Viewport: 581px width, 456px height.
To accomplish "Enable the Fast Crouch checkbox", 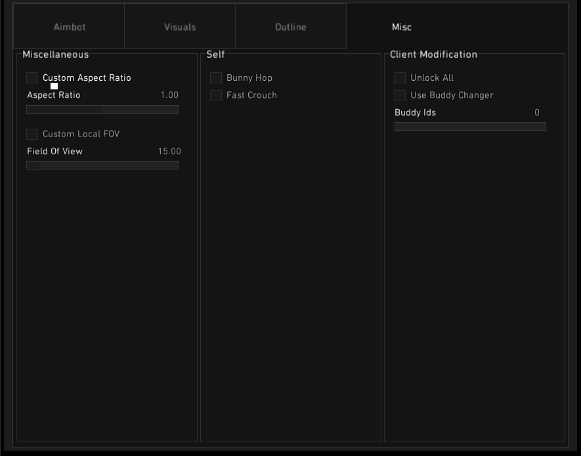I will (216, 95).
